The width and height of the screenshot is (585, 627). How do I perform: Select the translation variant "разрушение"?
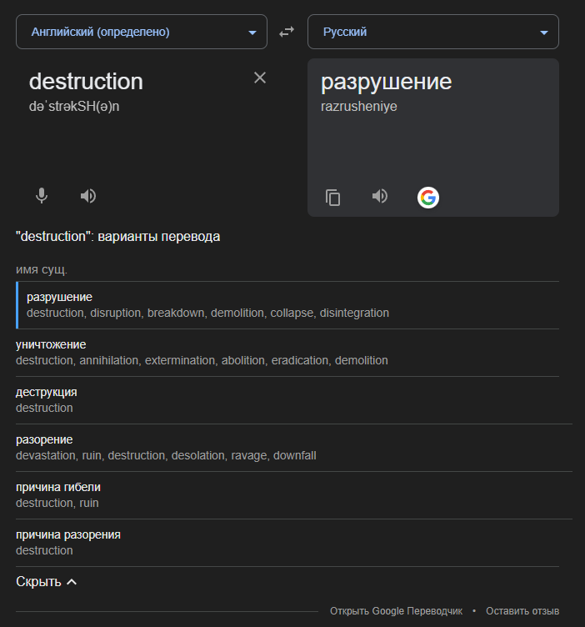(x=59, y=297)
